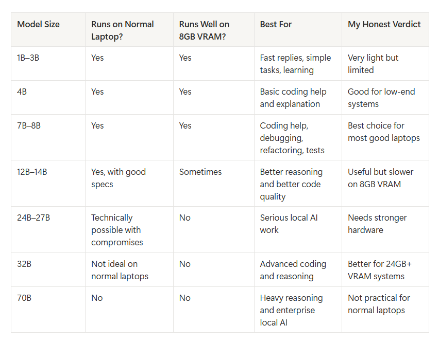Select 'Technically possible with compromises' cell
Viewport: 439px width, 343px height.
[117, 230]
